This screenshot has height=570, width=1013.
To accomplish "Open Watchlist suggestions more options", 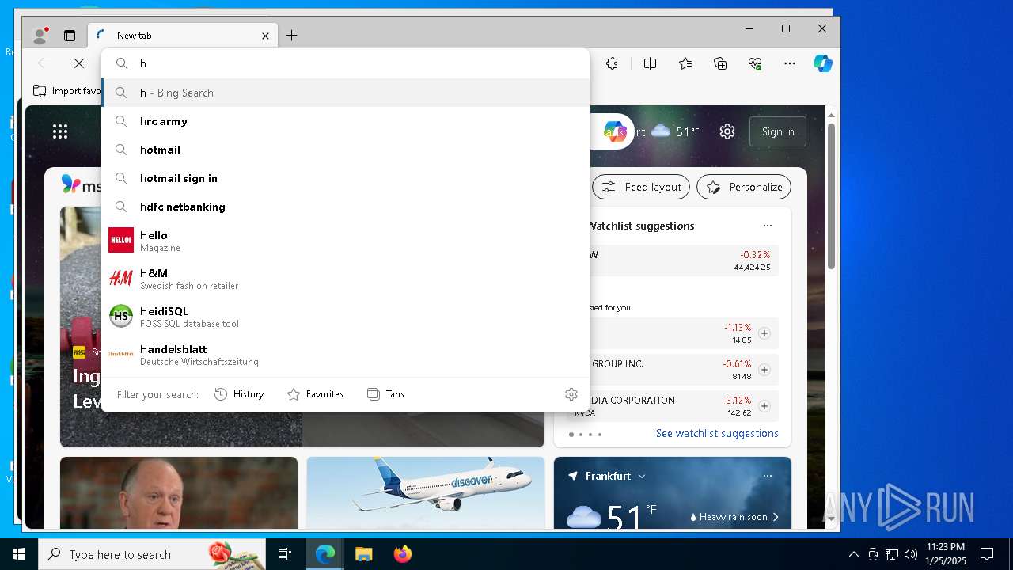I will pos(767,226).
